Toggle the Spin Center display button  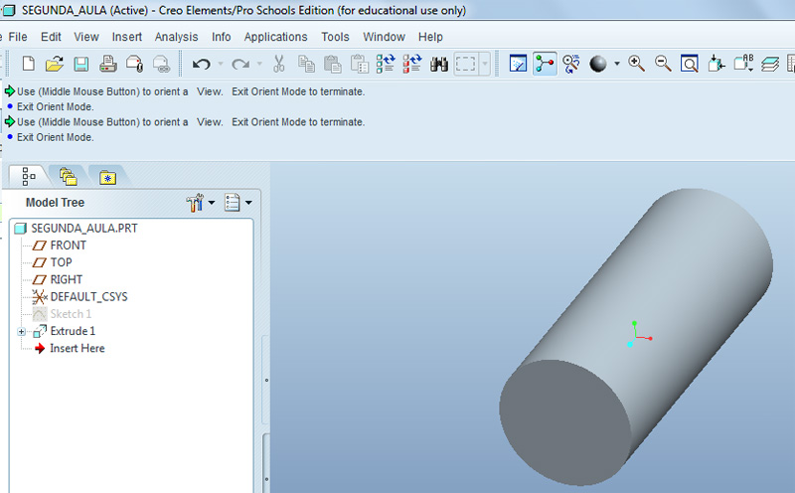545,64
